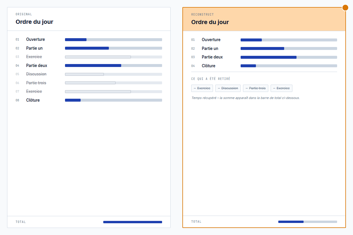Select the Ouverture item in the Original list
Viewport: 353px width, 235px height.
click(x=35, y=39)
